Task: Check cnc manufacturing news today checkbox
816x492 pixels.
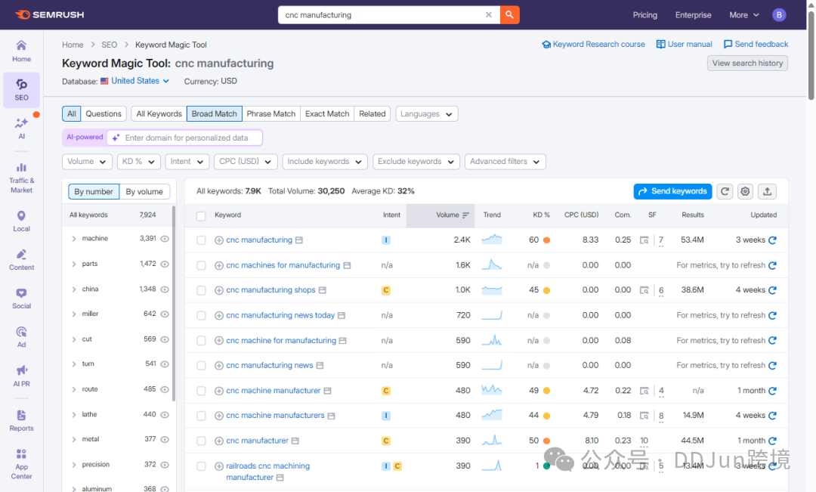Action: tap(201, 315)
